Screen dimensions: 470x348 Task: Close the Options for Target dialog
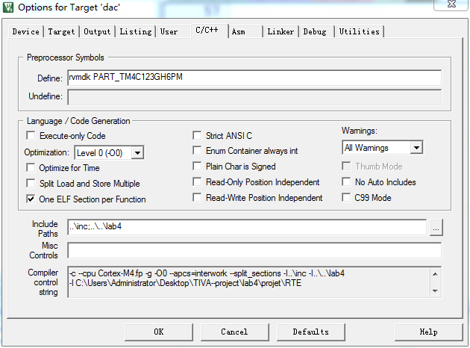click(451, 4)
